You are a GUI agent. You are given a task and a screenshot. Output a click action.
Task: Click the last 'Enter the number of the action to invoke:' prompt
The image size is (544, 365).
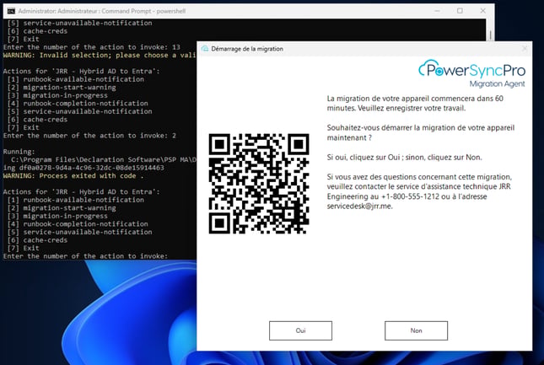click(x=85, y=256)
